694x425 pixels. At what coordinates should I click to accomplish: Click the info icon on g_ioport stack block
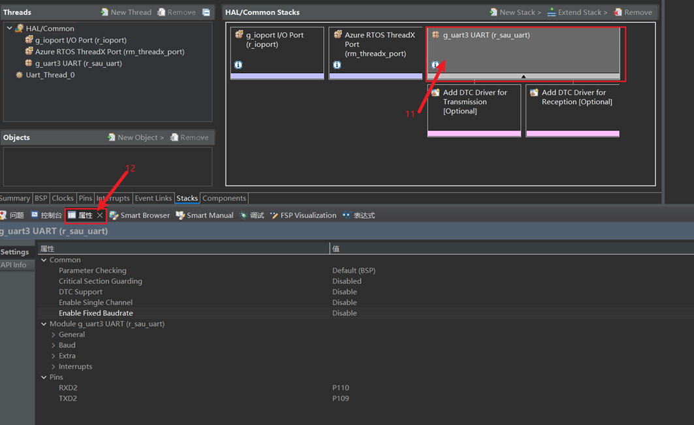click(x=238, y=65)
